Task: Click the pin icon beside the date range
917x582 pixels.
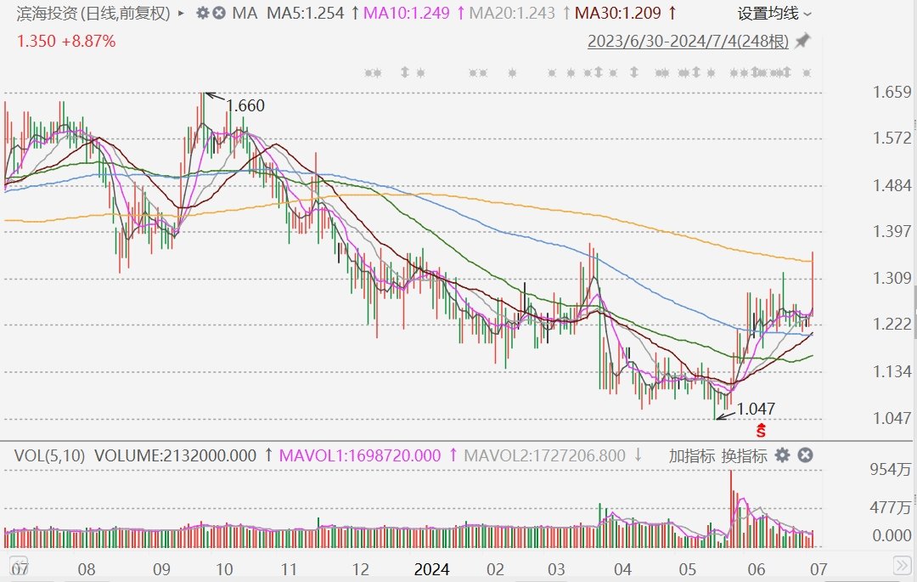Action: [803, 41]
